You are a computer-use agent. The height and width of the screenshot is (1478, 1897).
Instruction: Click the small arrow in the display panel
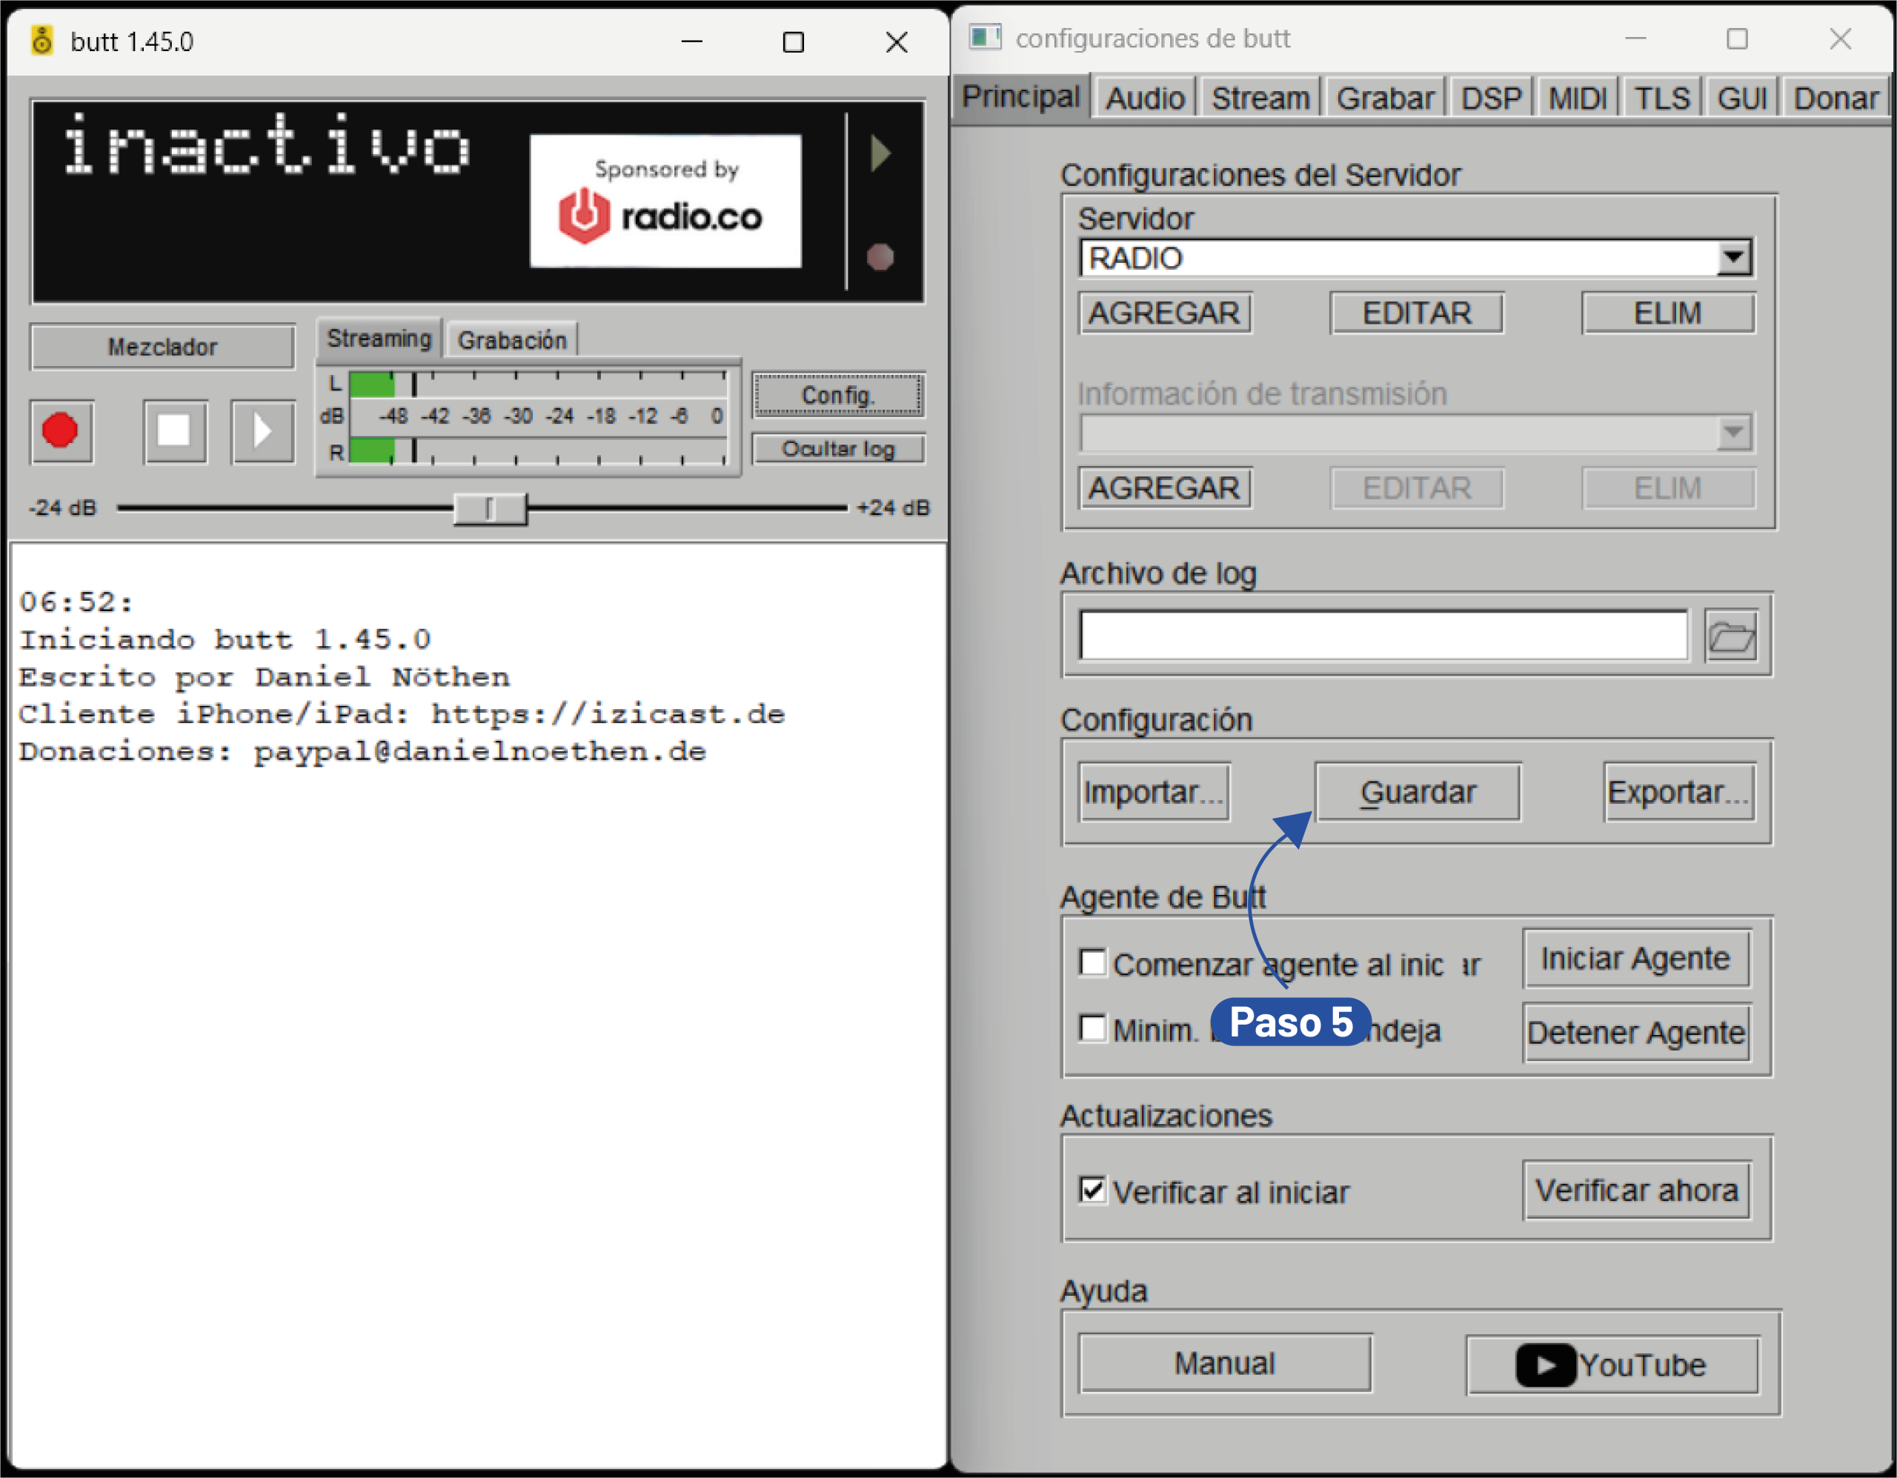pyautogui.click(x=881, y=153)
